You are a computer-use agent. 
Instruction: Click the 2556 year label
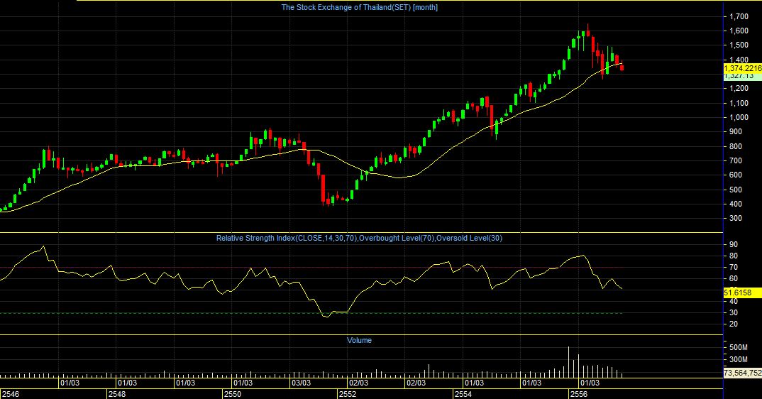tap(579, 394)
